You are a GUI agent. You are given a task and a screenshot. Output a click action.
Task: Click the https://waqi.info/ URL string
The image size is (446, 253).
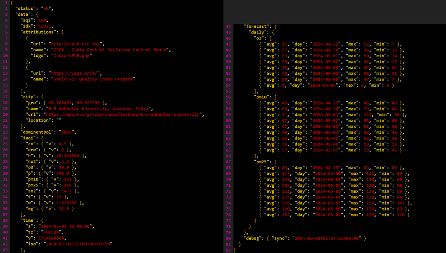[74, 73]
